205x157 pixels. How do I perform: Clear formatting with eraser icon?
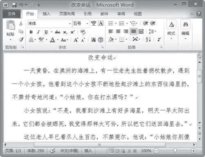click(83, 32)
